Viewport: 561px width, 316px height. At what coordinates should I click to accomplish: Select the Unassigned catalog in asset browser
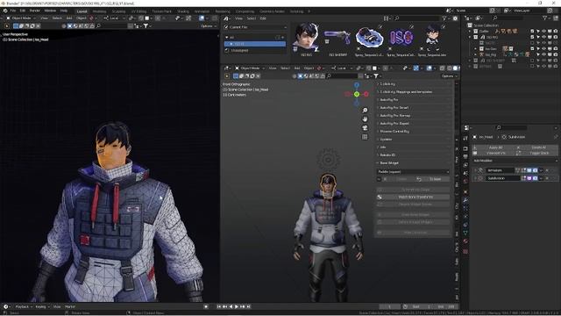[x=239, y=51]
